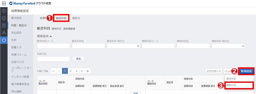Screen dimensions: 256x94
Task: Click the 新規追加 button
Action: coord(246,71)
